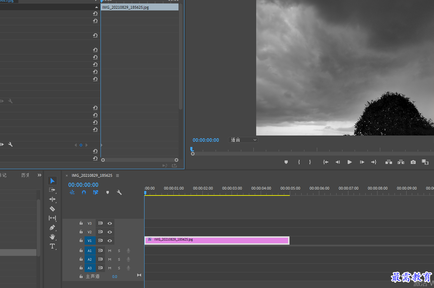Click the Extract button
Screen dimensions: 434x288
coord(401,162)
